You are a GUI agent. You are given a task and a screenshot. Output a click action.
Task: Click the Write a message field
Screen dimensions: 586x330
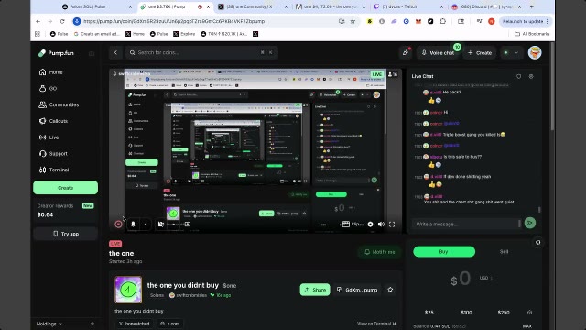(466, 224)
